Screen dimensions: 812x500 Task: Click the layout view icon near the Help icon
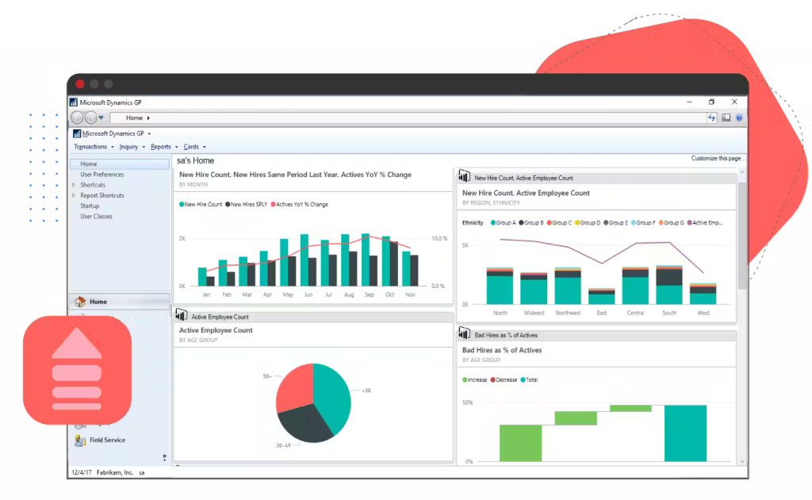pos(726,117)
